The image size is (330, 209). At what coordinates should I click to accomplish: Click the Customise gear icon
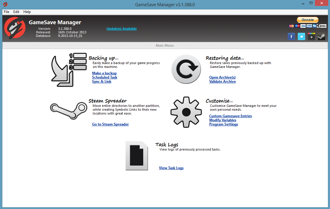[x=186, y=112]
